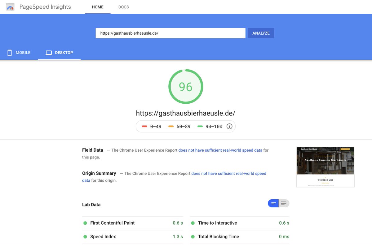Click the ANALYZE button
This screenshot has width=372, height=246.
click(x=261, y=33)
